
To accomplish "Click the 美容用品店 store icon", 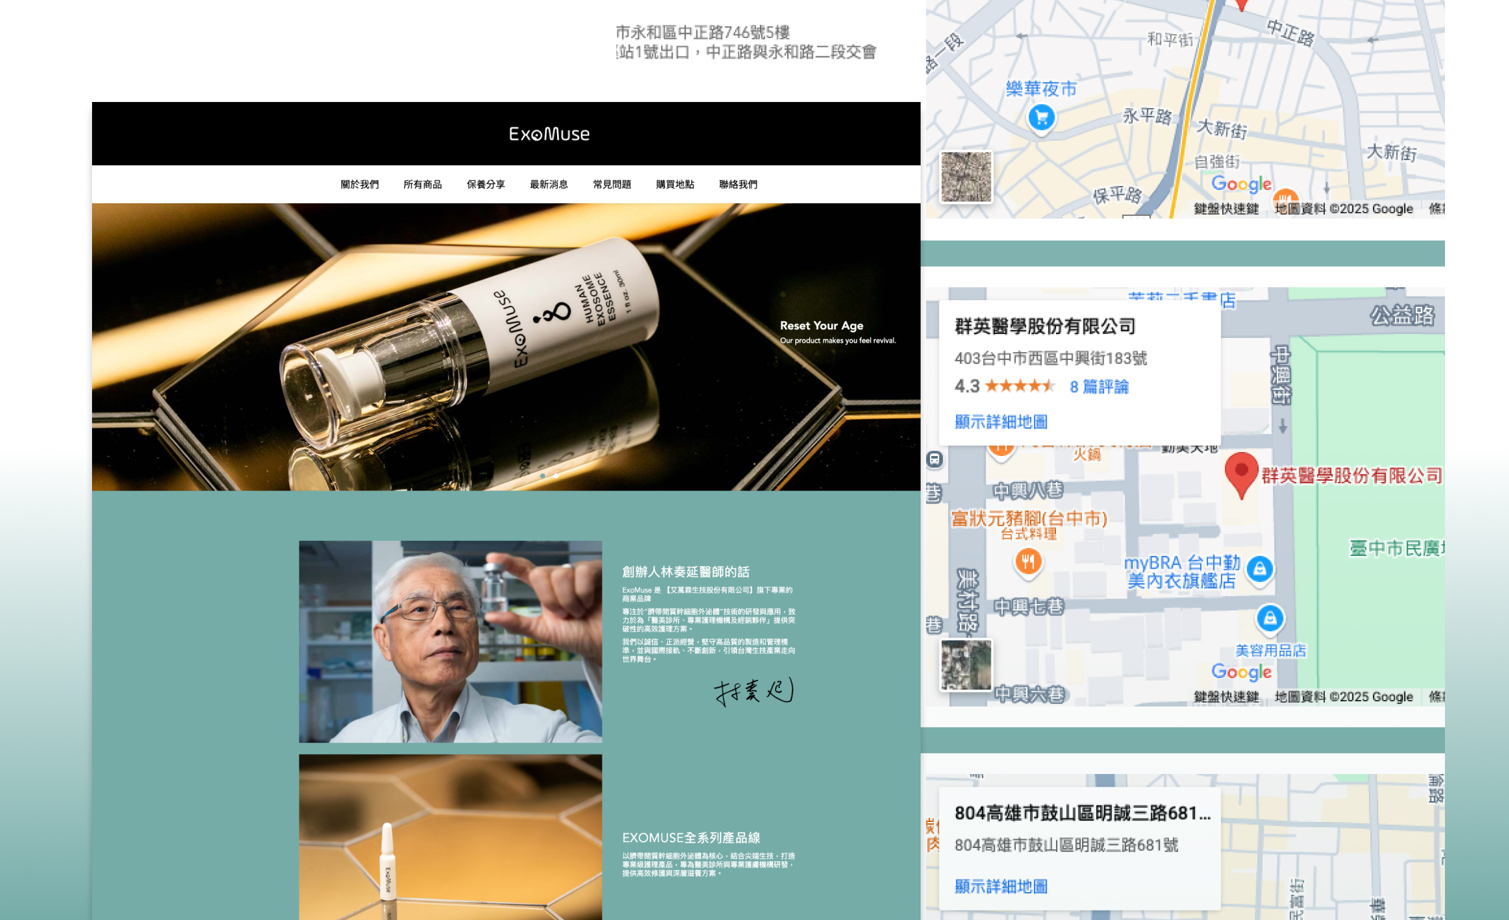I will point(1269,620).
